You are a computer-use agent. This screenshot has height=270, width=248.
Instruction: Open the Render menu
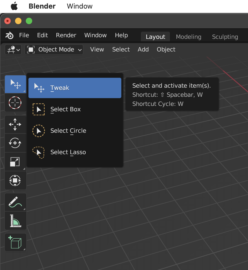click(x=66, y=35)
